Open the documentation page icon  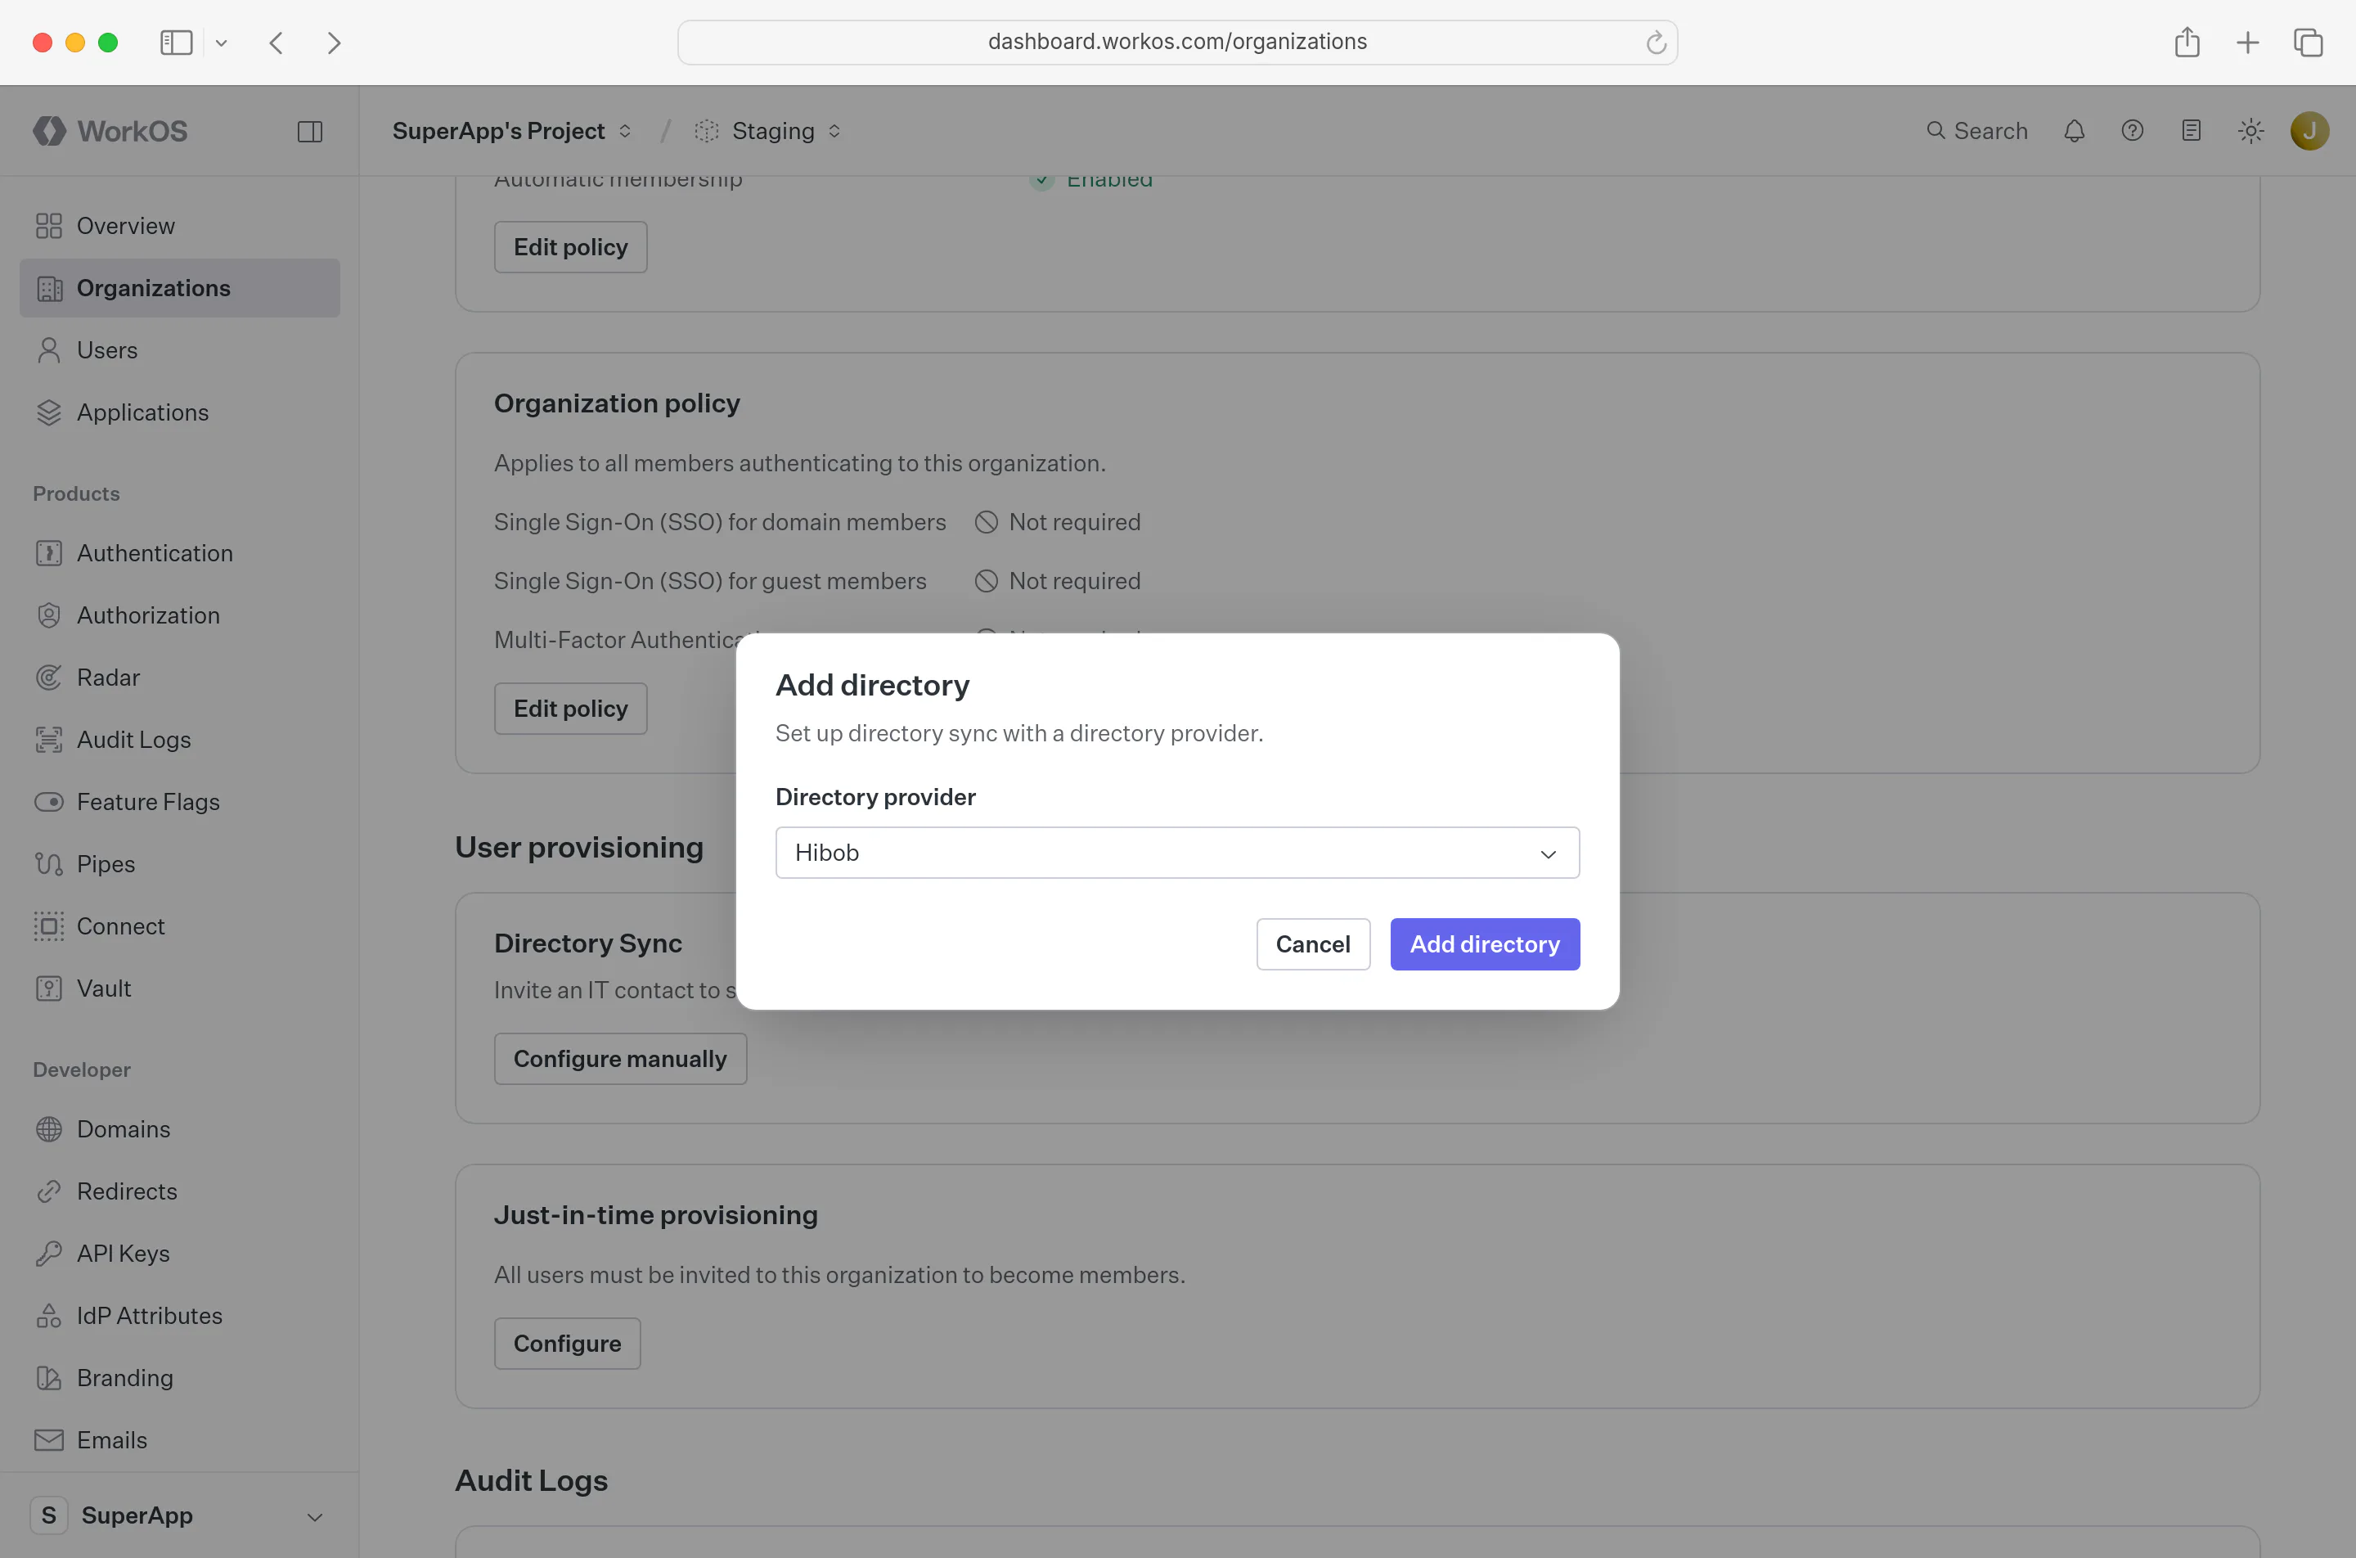[2191, 130]
